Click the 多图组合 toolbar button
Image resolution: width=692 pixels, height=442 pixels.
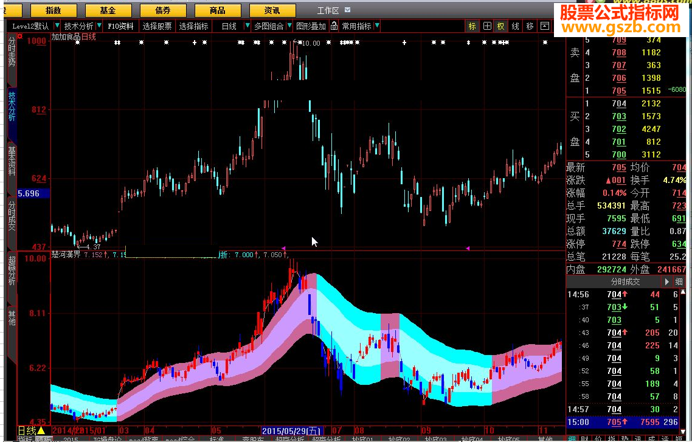click(x=269, y=26)
